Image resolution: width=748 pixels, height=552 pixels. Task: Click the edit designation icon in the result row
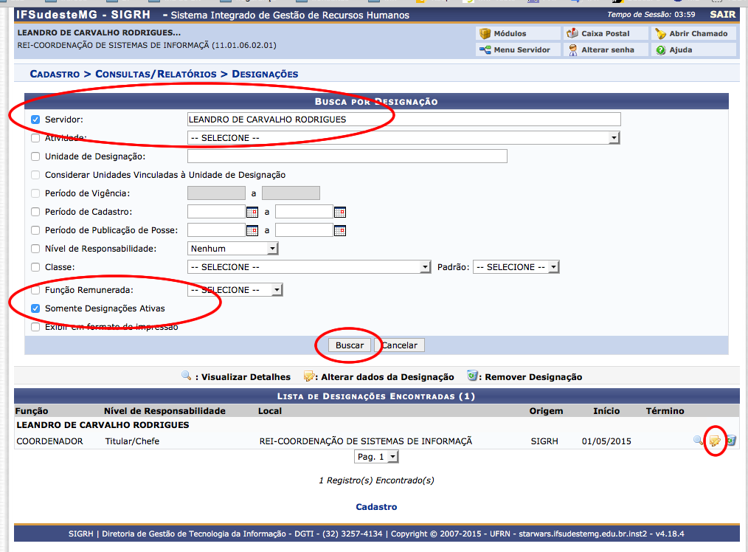(x=714, y=441)
